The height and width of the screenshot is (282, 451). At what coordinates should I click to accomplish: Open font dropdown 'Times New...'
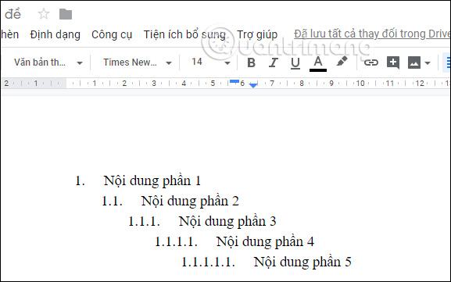[x=138, y=62]
